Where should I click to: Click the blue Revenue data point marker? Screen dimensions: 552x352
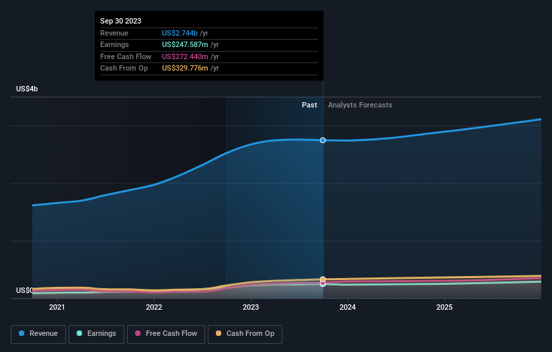click(323, 140)
